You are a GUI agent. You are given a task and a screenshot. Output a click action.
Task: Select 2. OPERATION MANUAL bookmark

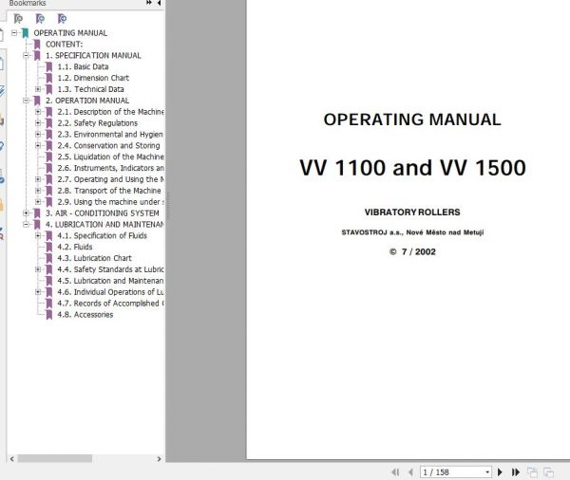point(87,101)
